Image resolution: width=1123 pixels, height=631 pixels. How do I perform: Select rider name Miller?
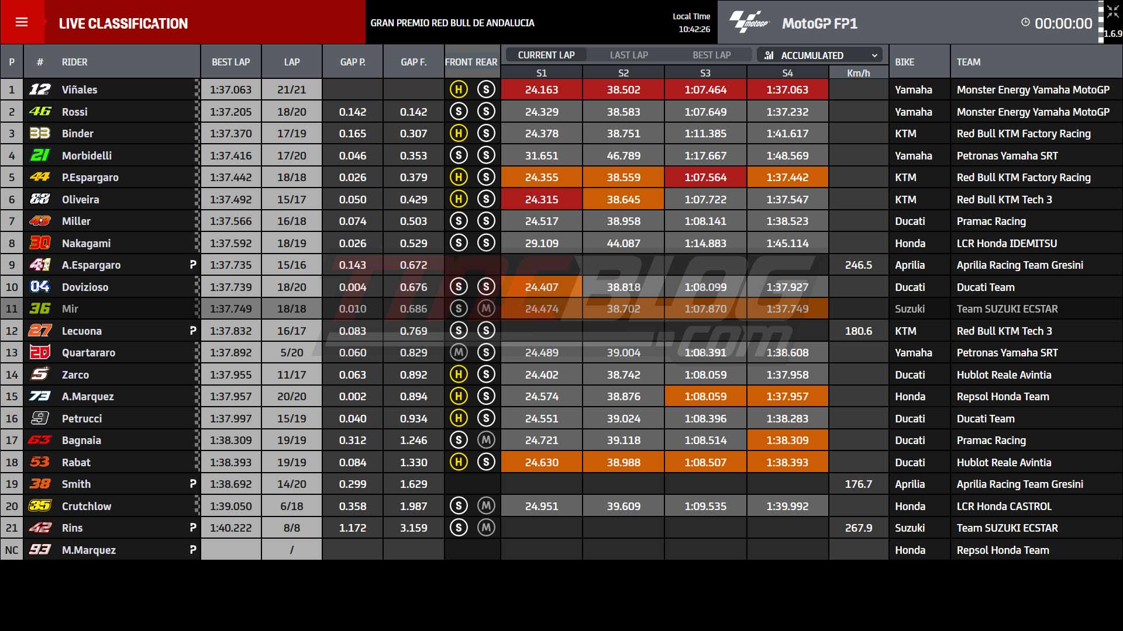76,221
